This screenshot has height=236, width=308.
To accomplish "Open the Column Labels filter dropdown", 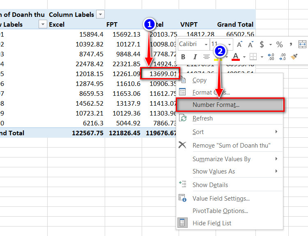I will point(100,14).
